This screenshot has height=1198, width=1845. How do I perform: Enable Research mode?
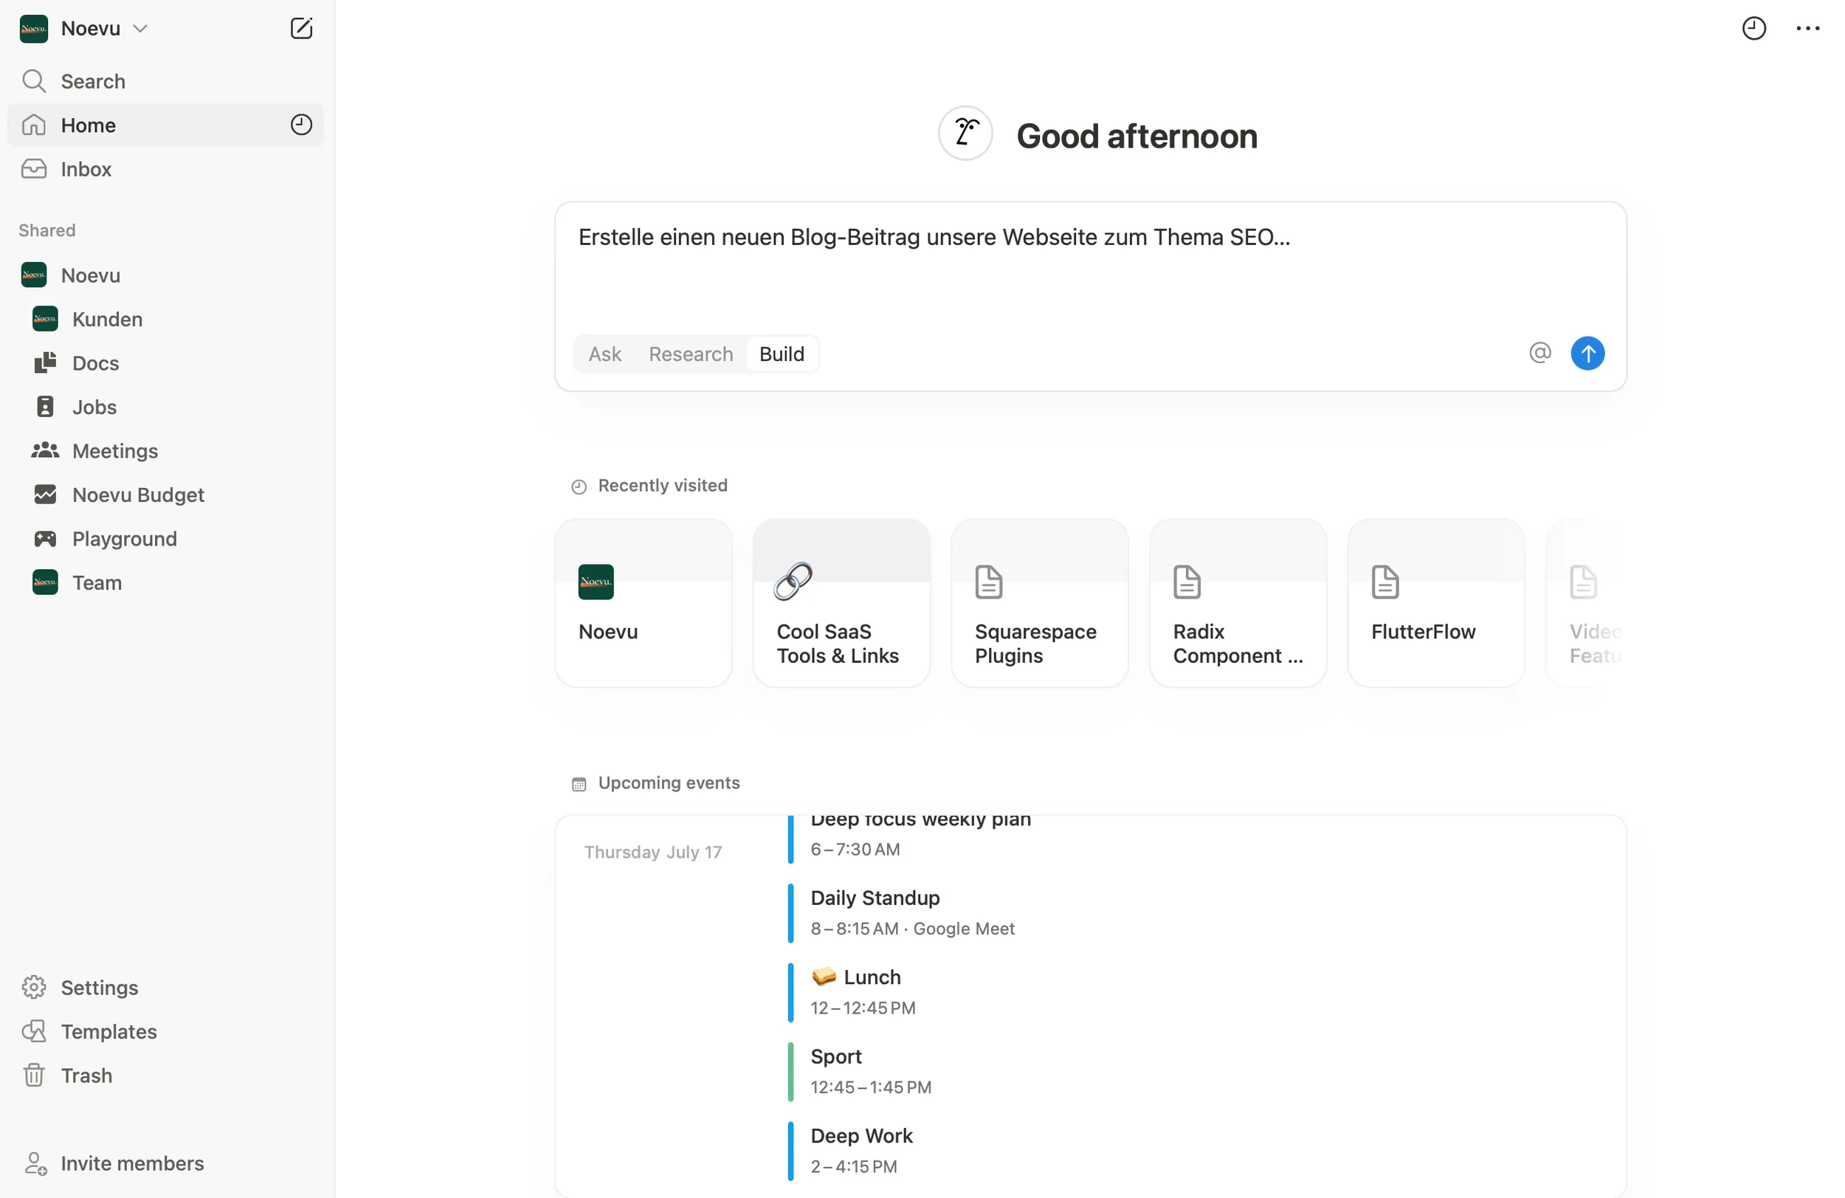pos(691,354)
